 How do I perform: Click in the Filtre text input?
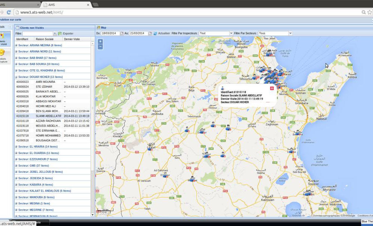click(37, 34)
